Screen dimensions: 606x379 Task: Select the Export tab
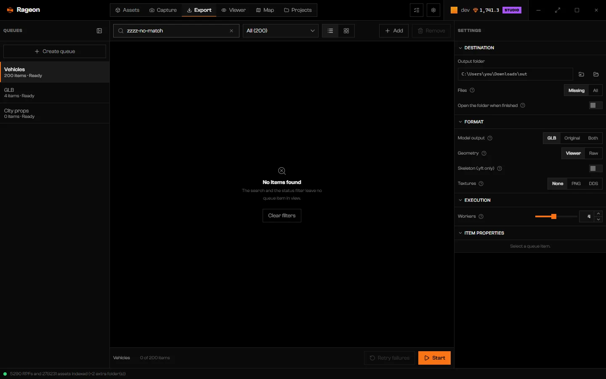(x=199, y=10)
